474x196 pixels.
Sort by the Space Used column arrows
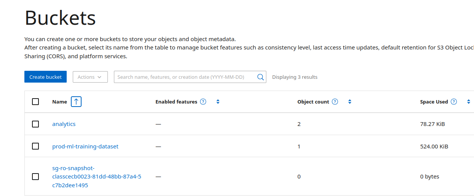click(469, 102)
